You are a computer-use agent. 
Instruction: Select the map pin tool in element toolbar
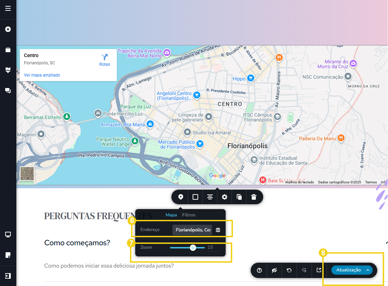coord(181,197)
